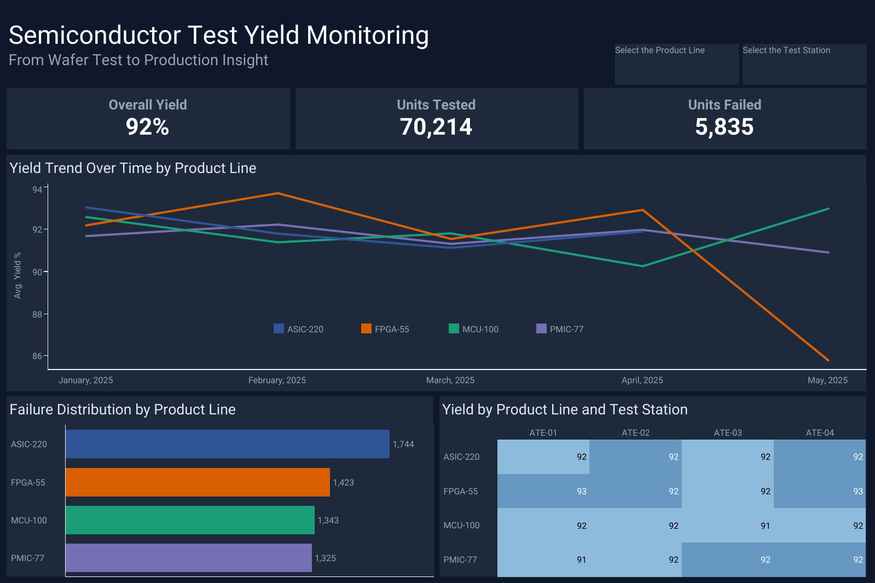Select the orange FPGA-55 failure bar
The width and height of the screenshot is (875, 583).
198,482
